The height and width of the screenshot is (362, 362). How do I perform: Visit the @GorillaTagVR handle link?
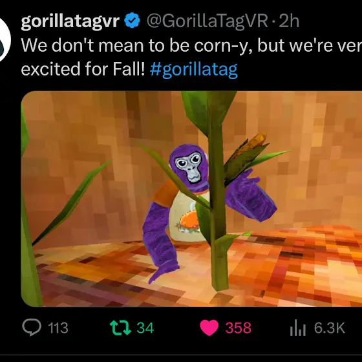click(208, 21)
